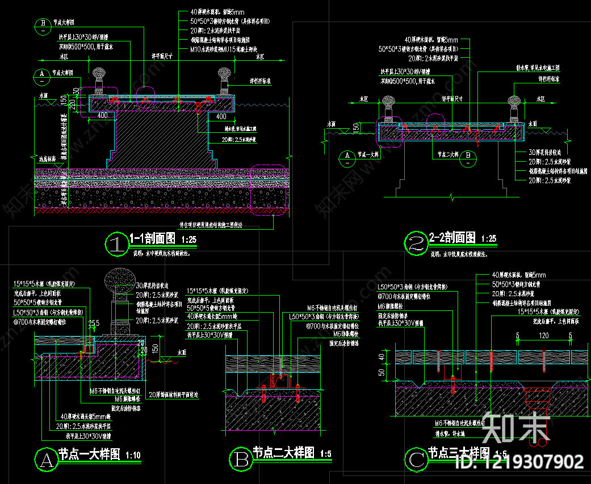Click the '220' dimension in 1-1 section
591x484 pixels.
point(73,103)
